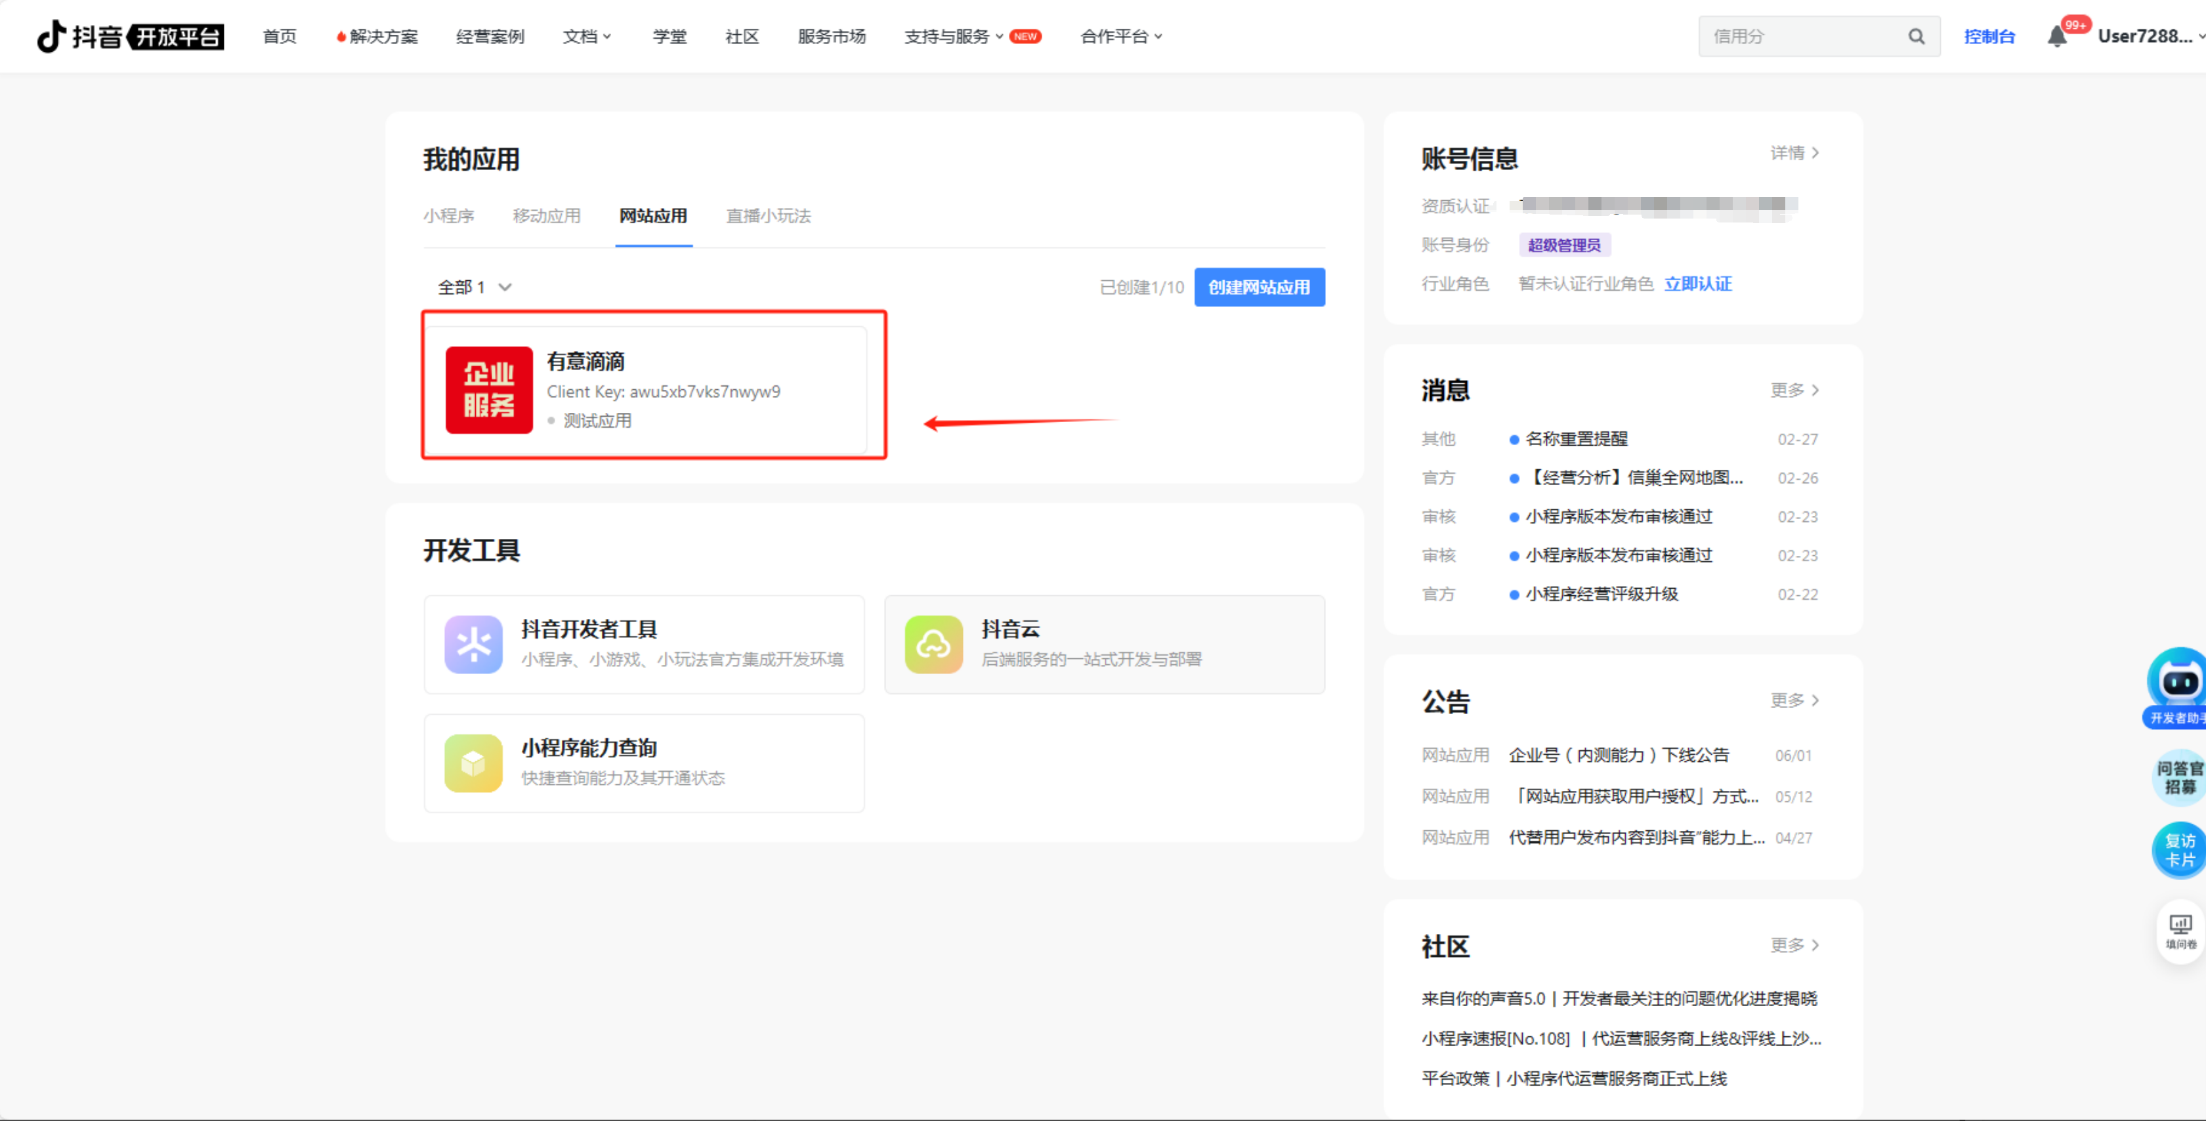Viewport: 2206px width, 1121px height.
Task: Open the 有意滴滴 app card title
Action: (585, 360)
